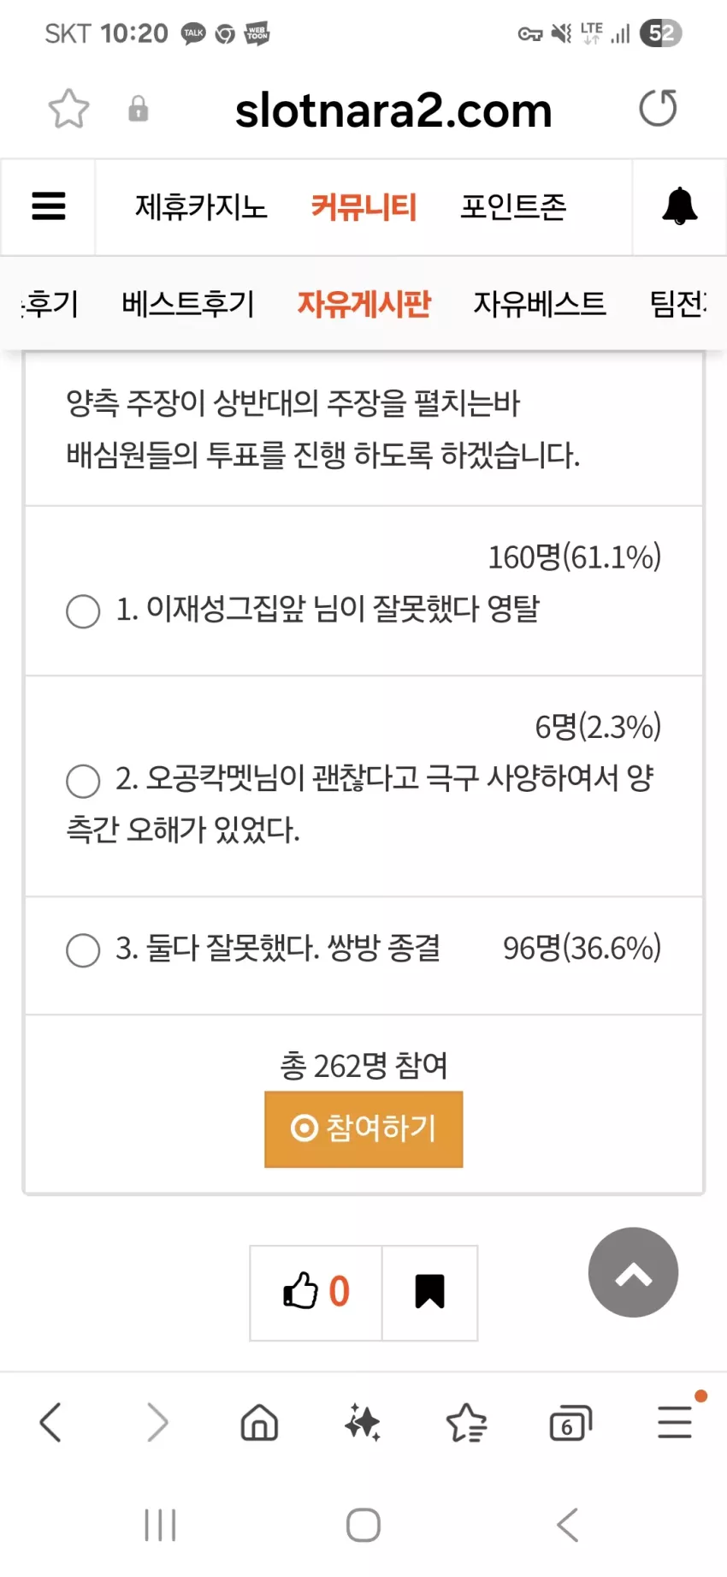Save post using the bookmark icon
The image size is (727, 1577).
(429, 1292)
